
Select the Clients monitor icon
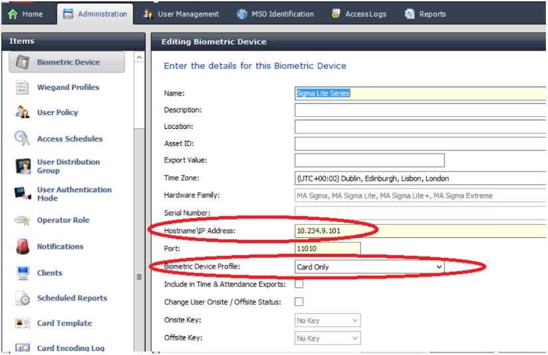[23, 273]
